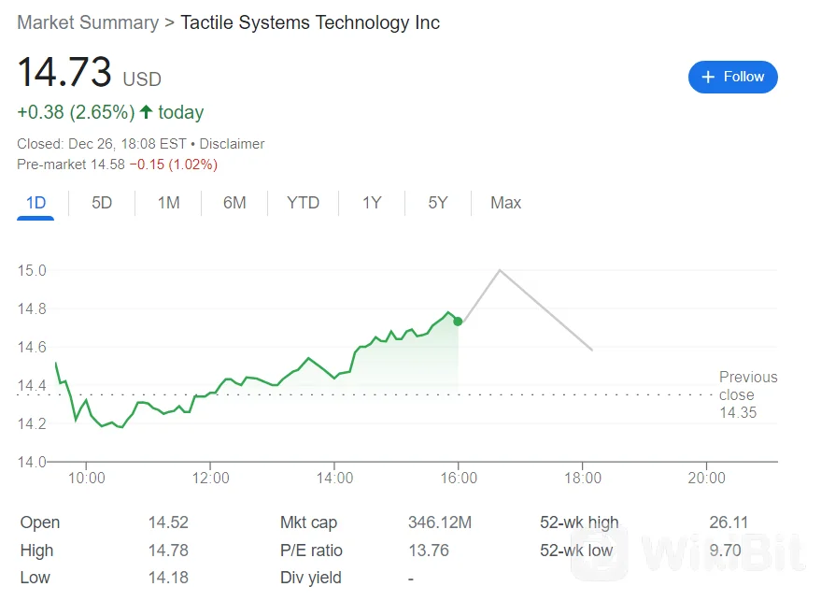Select the 1D time range tab
The width and height of the screenshot is (821, 601).
pyautogui.click(x=35, y=203)
